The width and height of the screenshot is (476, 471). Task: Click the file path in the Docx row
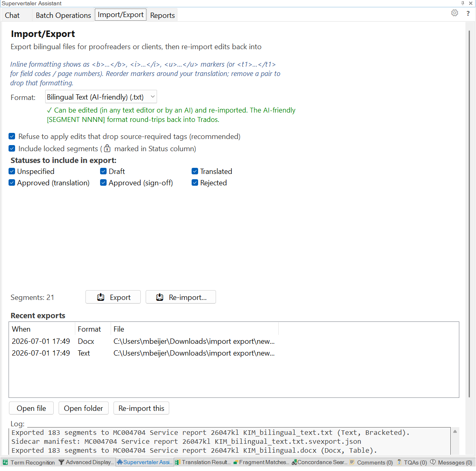[194, 341]
